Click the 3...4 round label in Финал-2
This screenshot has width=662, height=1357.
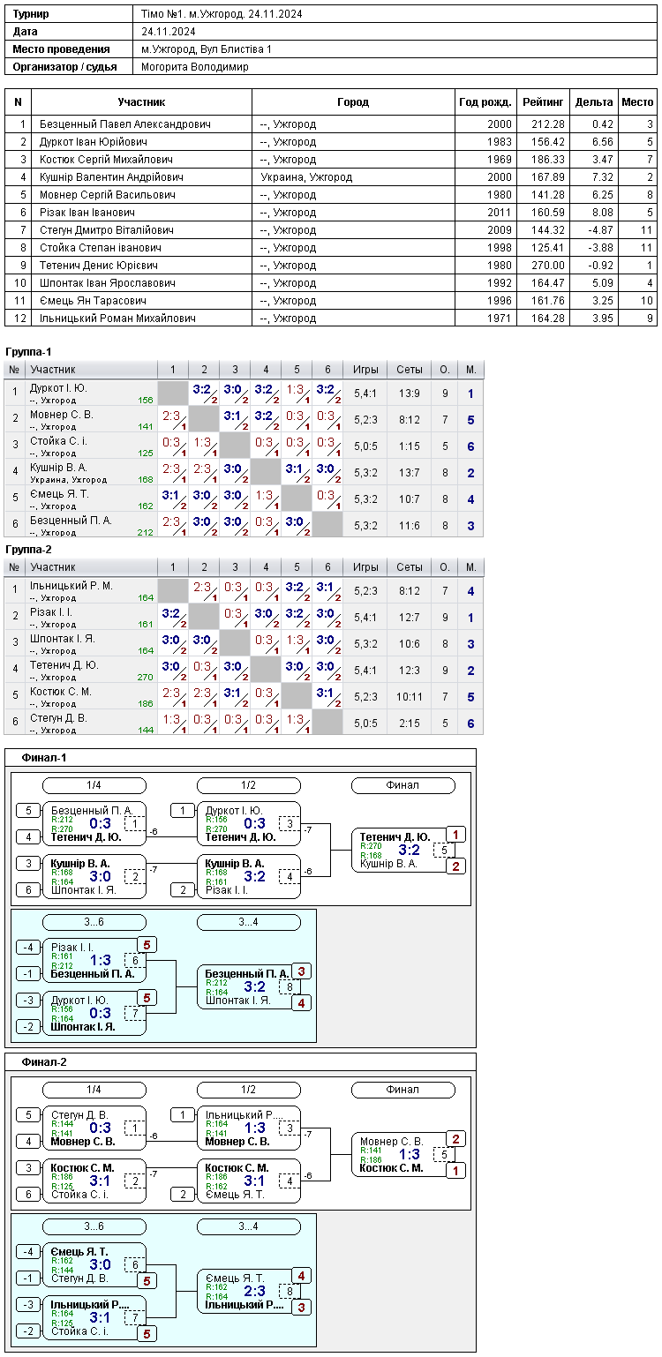(249, 1226)
